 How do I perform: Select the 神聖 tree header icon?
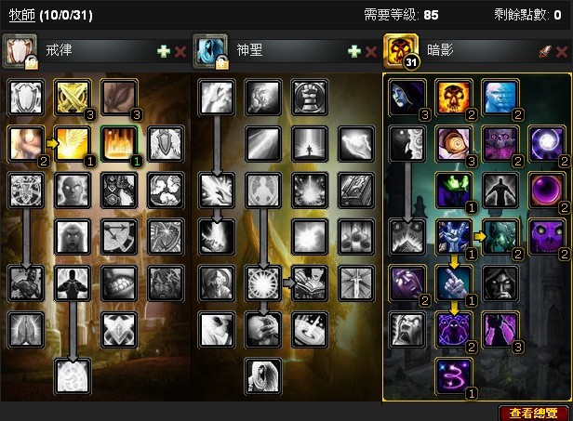210,51
